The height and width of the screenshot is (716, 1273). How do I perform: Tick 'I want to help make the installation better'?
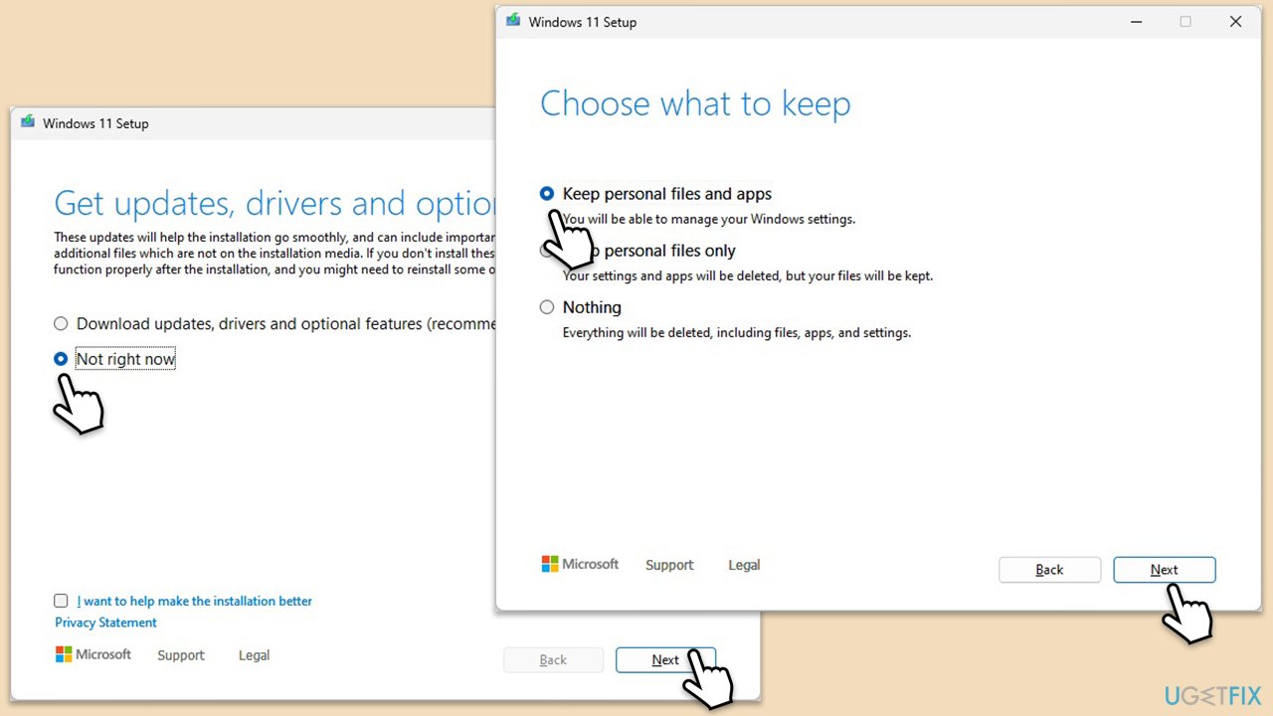click(x=61, y=601)
